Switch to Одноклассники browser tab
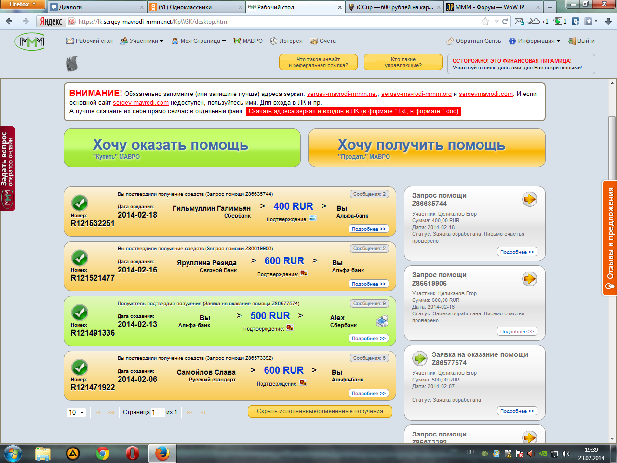Viewport: 617px width, 463px height. 195,7
